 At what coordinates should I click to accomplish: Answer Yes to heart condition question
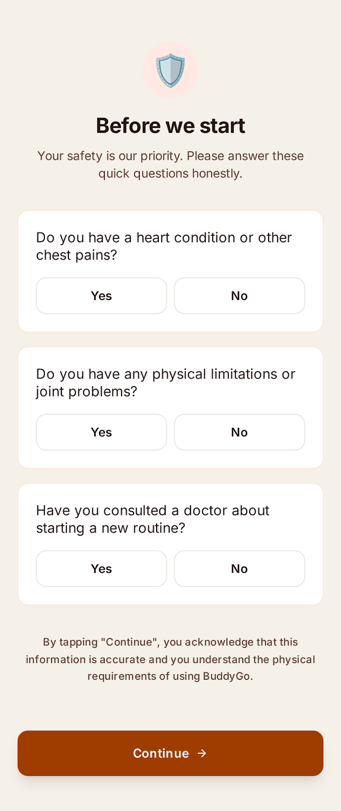coord(101,296)
